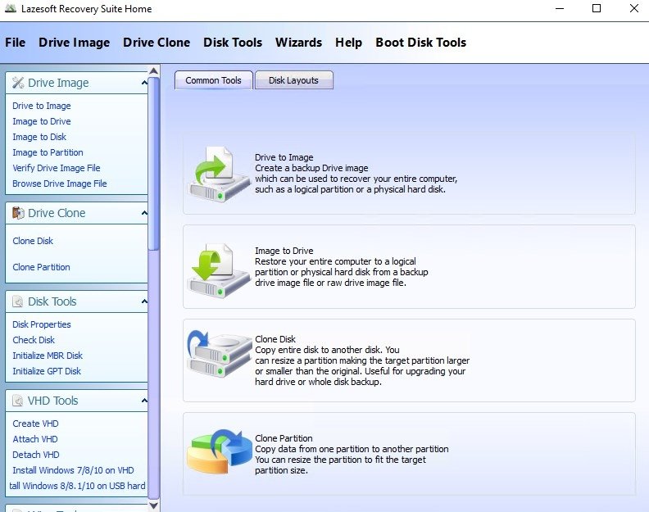Open Browse Drive Image File
The width and height of the screenshot is (649, 512).
pyautogui.click(x=60, y=184)
